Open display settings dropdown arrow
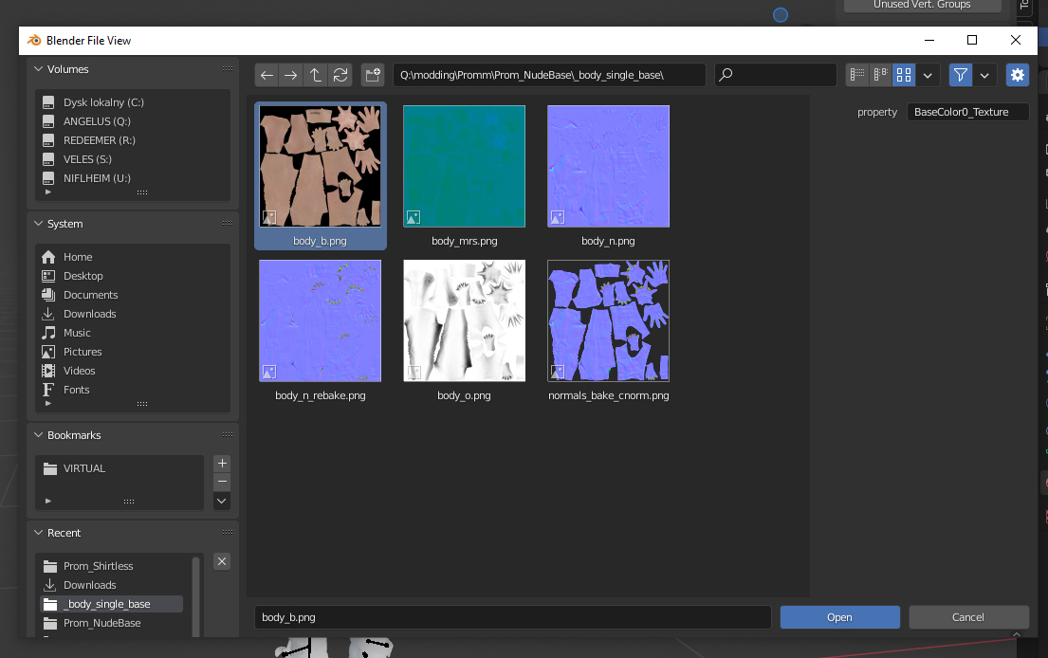Viewport: 1048px width, 658px height. (x=928, y=75)
